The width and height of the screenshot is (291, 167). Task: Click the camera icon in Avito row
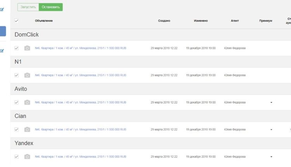pos(27,103)
